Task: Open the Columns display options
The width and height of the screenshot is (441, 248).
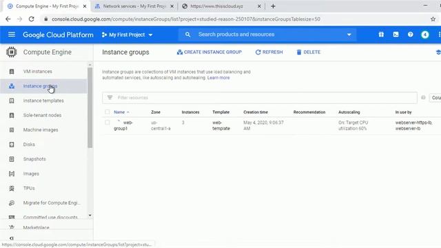Action: [x=435, y=98]
